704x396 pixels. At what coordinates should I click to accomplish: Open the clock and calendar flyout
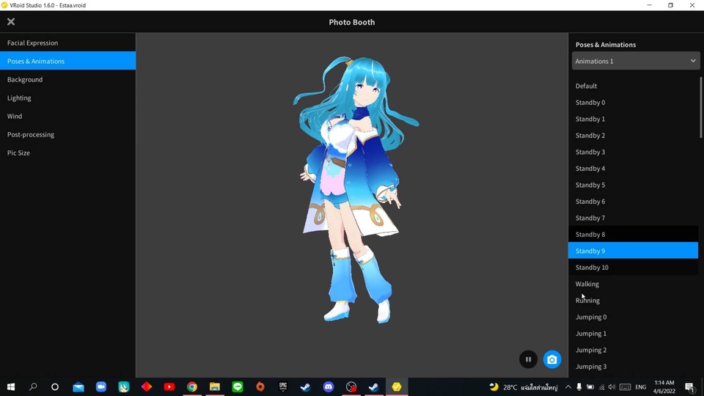coord(664,386)
